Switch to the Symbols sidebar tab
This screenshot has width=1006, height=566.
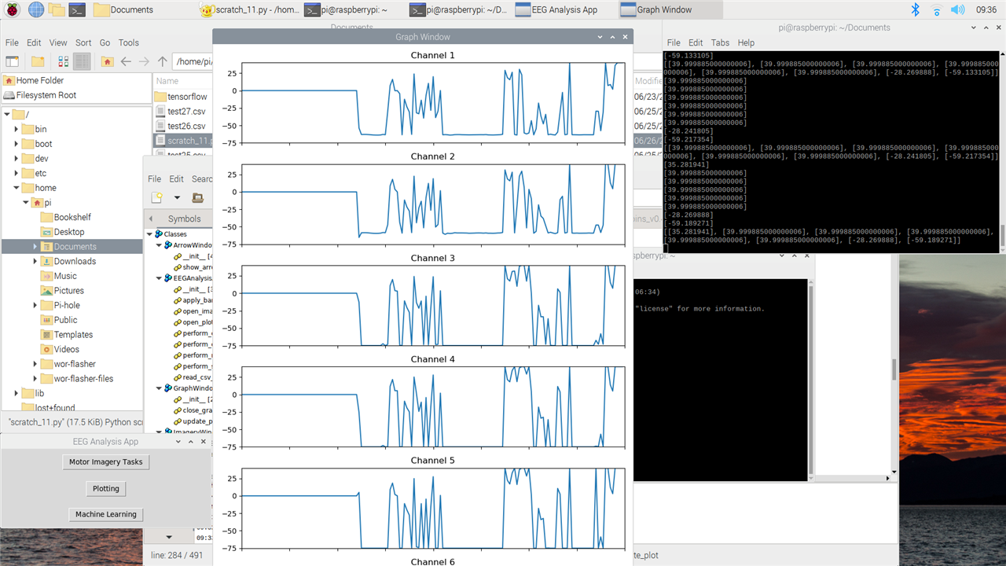184,219
